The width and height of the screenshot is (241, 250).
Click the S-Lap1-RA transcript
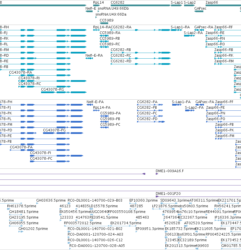click(x=176, y=30)
